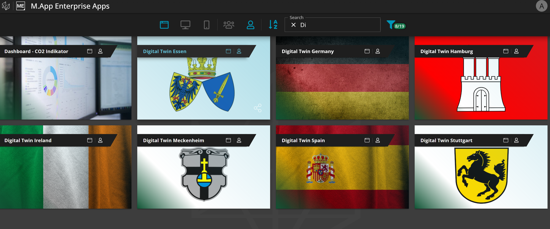Open user account avatar A

(x=541, y=6)
